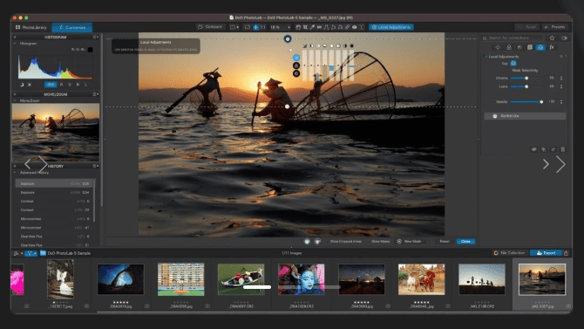Image resolution: width=584 pixels, height=329 pixels.
Task: Click the duplicate mask icon
Action: coord(543,149)
